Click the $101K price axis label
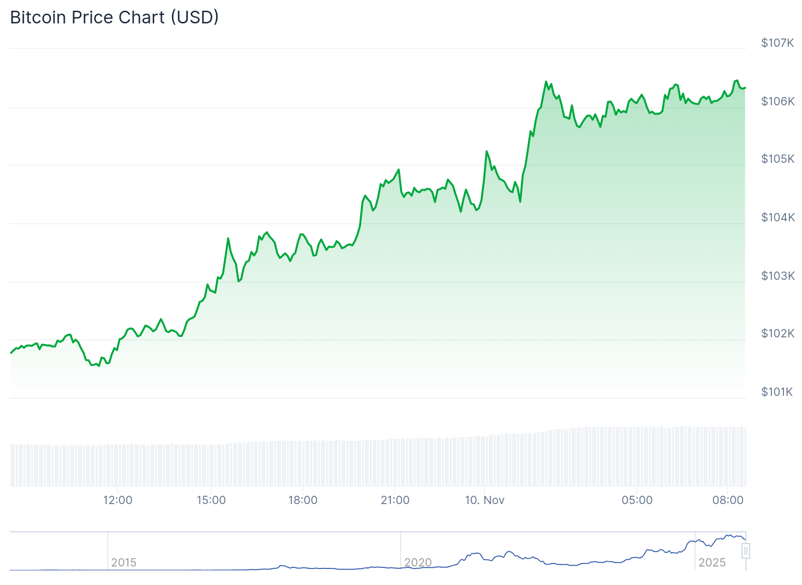The height and width of the screenshot is (585, 802). 777,392
